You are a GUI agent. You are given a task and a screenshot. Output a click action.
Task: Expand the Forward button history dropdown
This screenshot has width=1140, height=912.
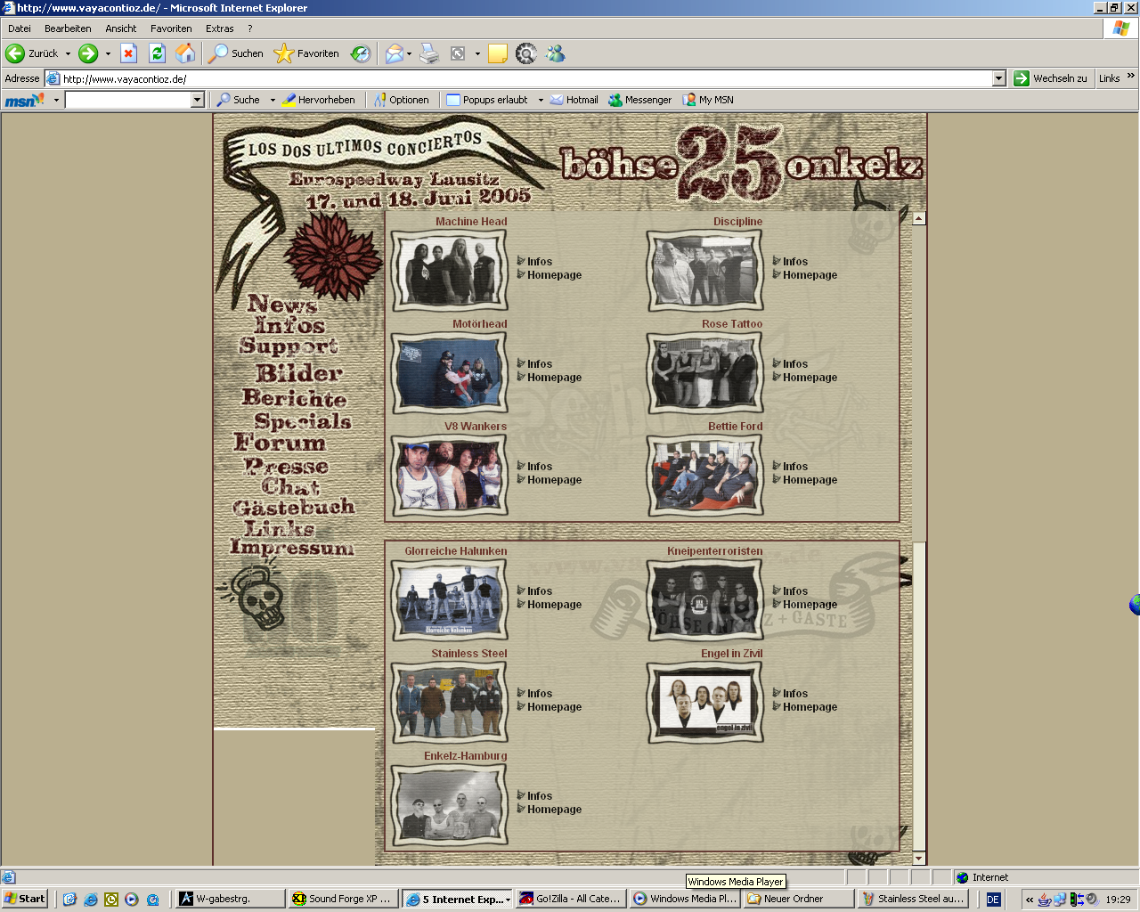[x=108, y=53]
